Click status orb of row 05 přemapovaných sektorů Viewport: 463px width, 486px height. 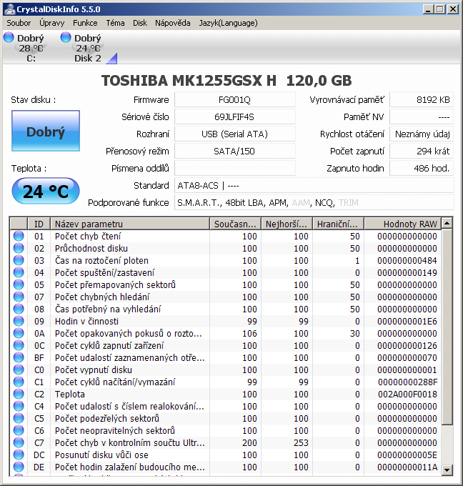(x=19, y=284)
